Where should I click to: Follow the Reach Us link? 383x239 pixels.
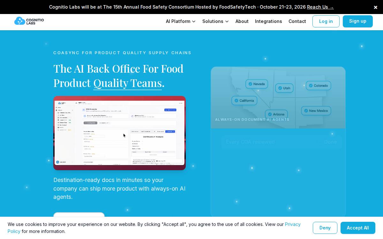[x=320, y=7]
